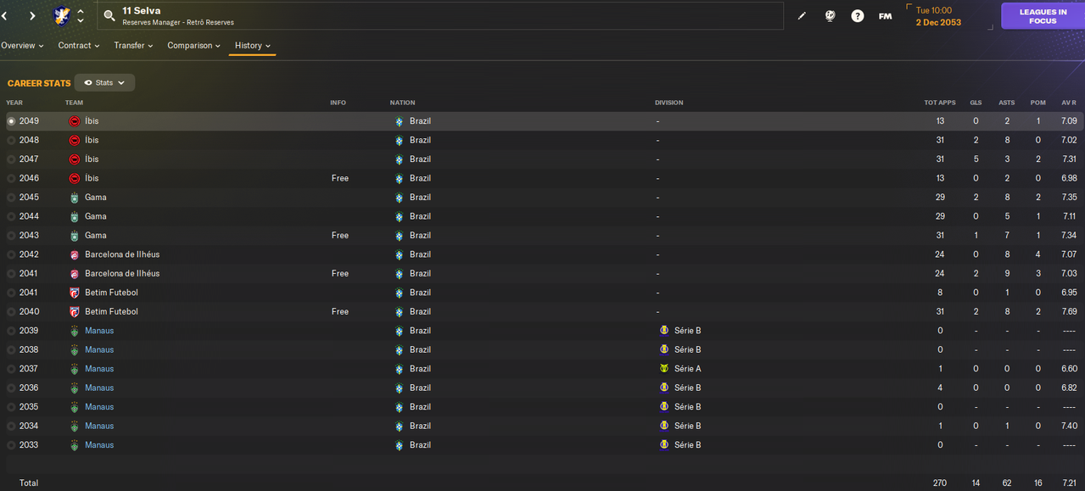Click Betim Futebol badge in 2041 row

tap(75, 293)
